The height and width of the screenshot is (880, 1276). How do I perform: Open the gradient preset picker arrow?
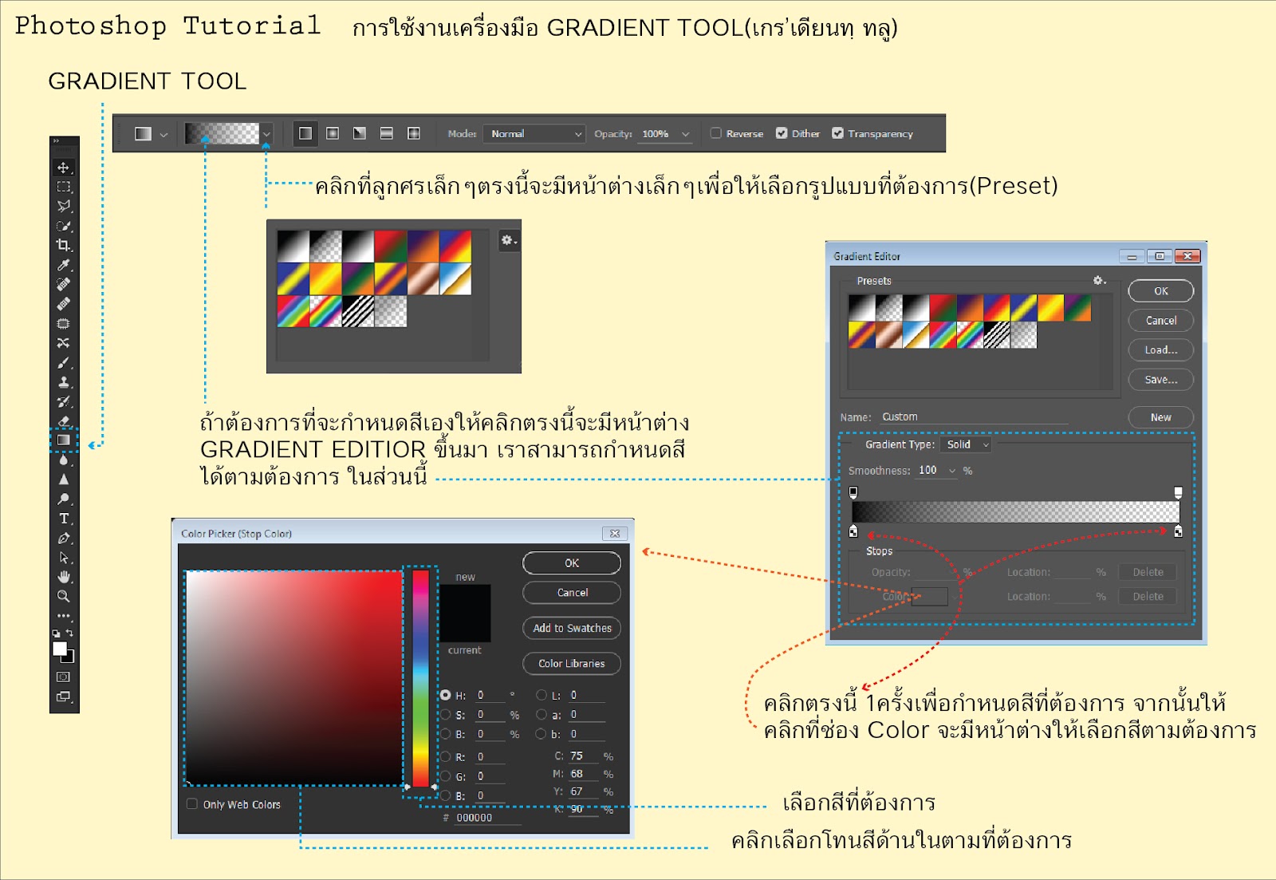[x=266, y=134]
